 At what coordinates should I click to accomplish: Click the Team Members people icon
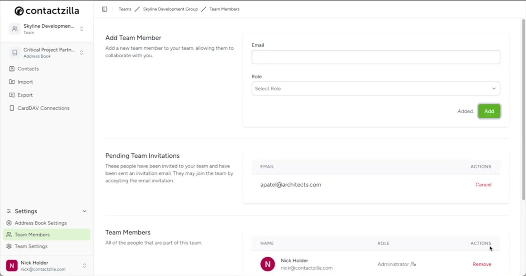9,235
